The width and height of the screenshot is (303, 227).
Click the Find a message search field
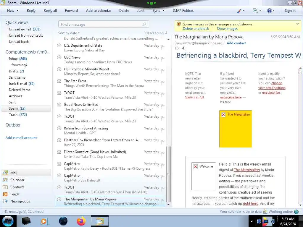click(x=104, y=24)
